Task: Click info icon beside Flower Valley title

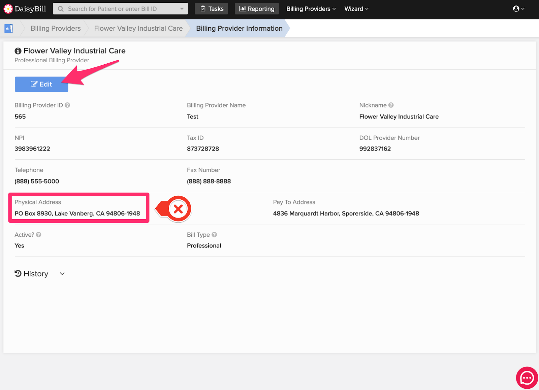Action: point(18,51)
